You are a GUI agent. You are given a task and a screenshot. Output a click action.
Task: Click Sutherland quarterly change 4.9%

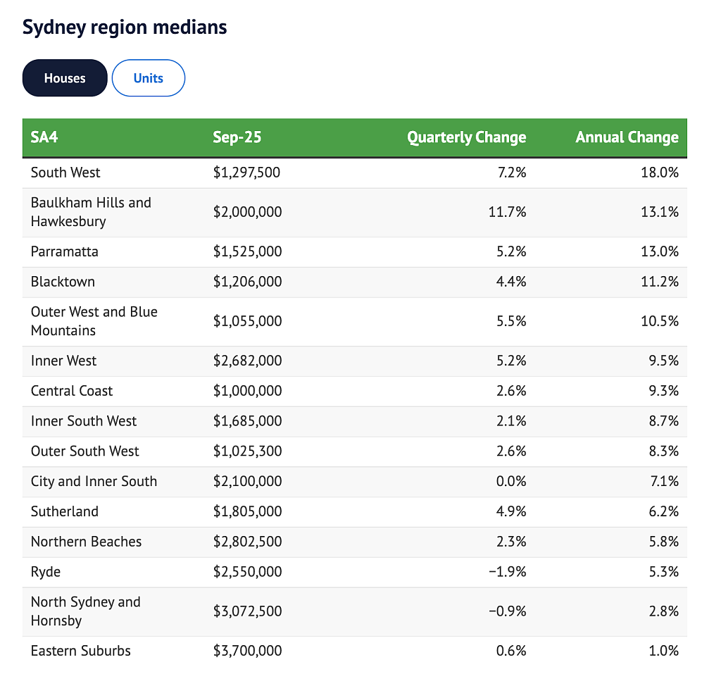click(511, 511)
